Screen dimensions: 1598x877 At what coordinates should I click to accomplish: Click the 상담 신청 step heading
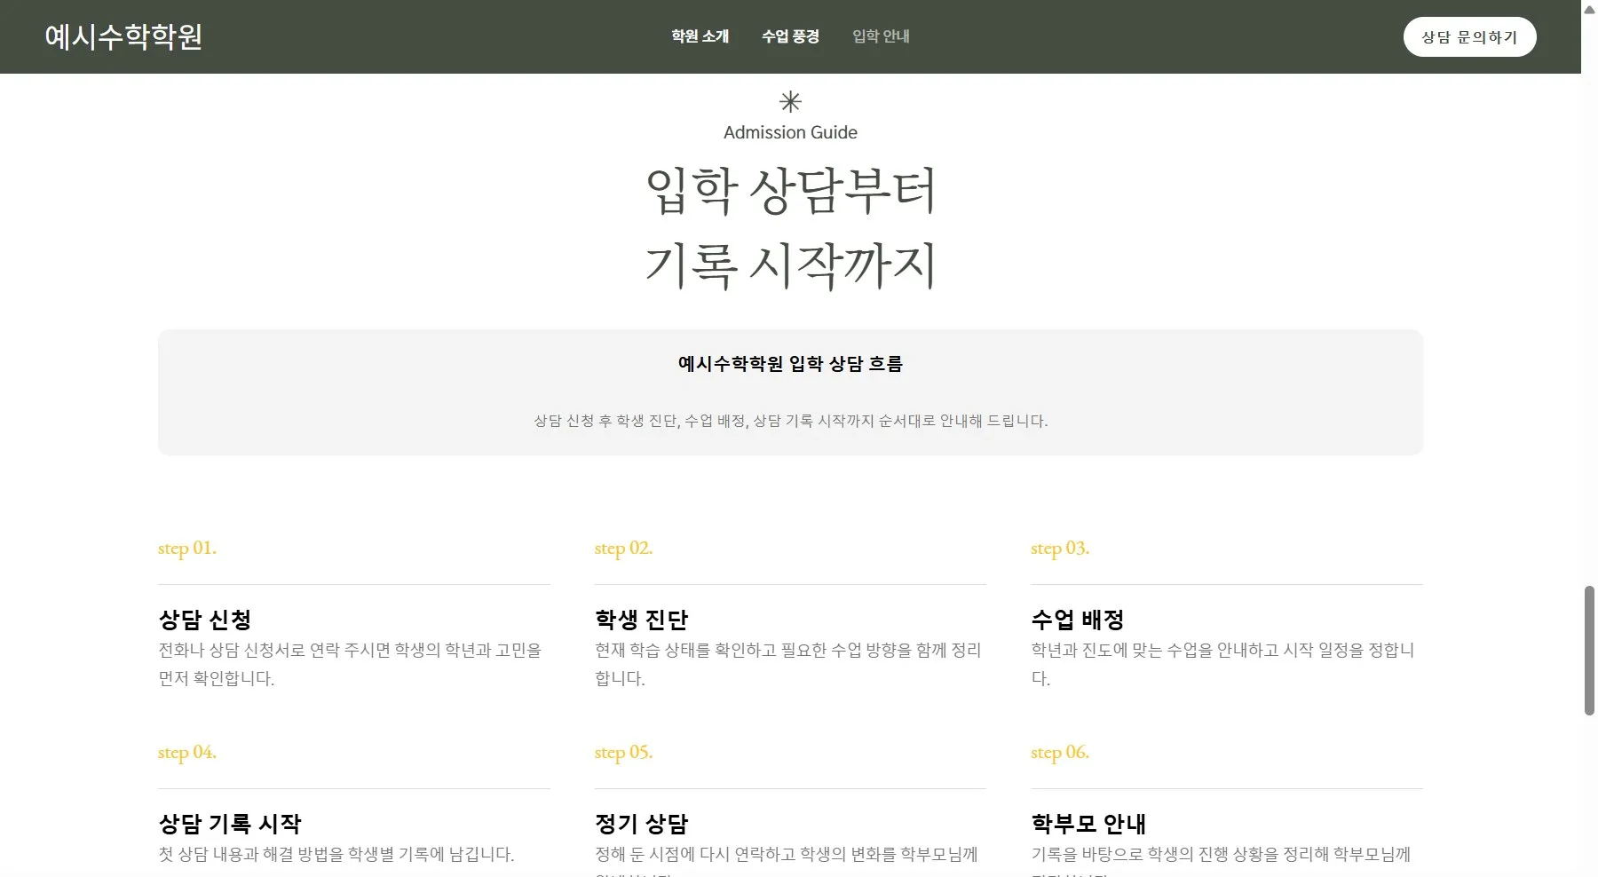(x=205, y=620)
